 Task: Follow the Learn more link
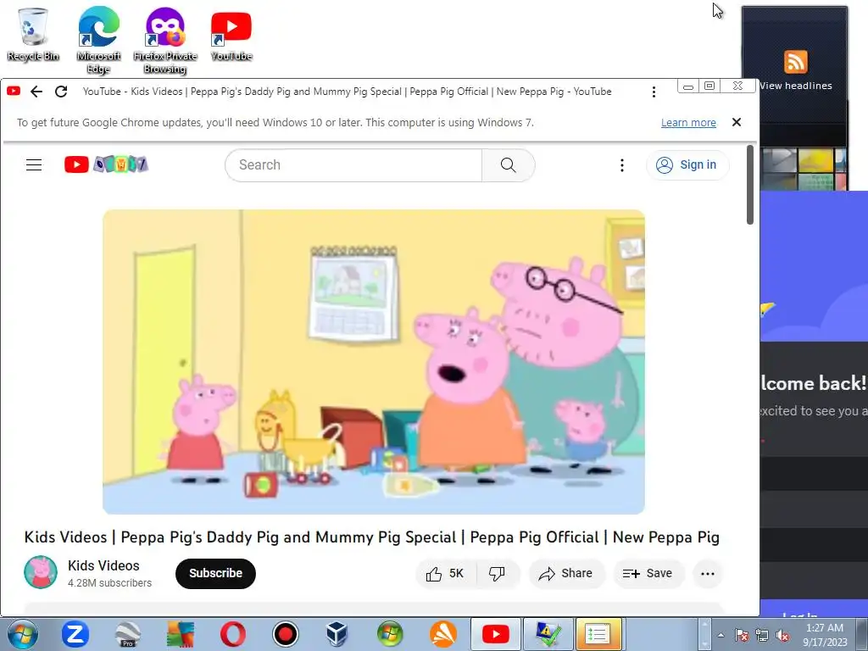(688, 122)
